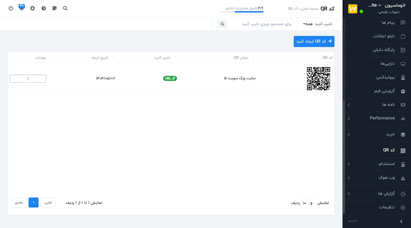Expand the وب هوک submenu chevron
Screen dimensions: 411x228
pos(349,178)
